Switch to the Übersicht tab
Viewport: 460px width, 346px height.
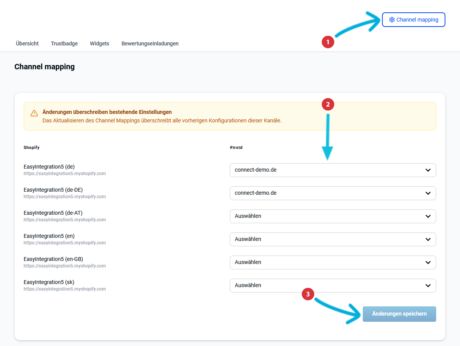click(27, 43)
